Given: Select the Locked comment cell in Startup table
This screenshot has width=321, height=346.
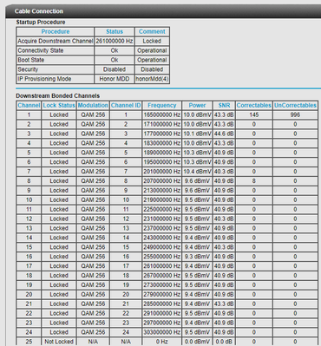Looking at the screenshot, I should point(152,41).
